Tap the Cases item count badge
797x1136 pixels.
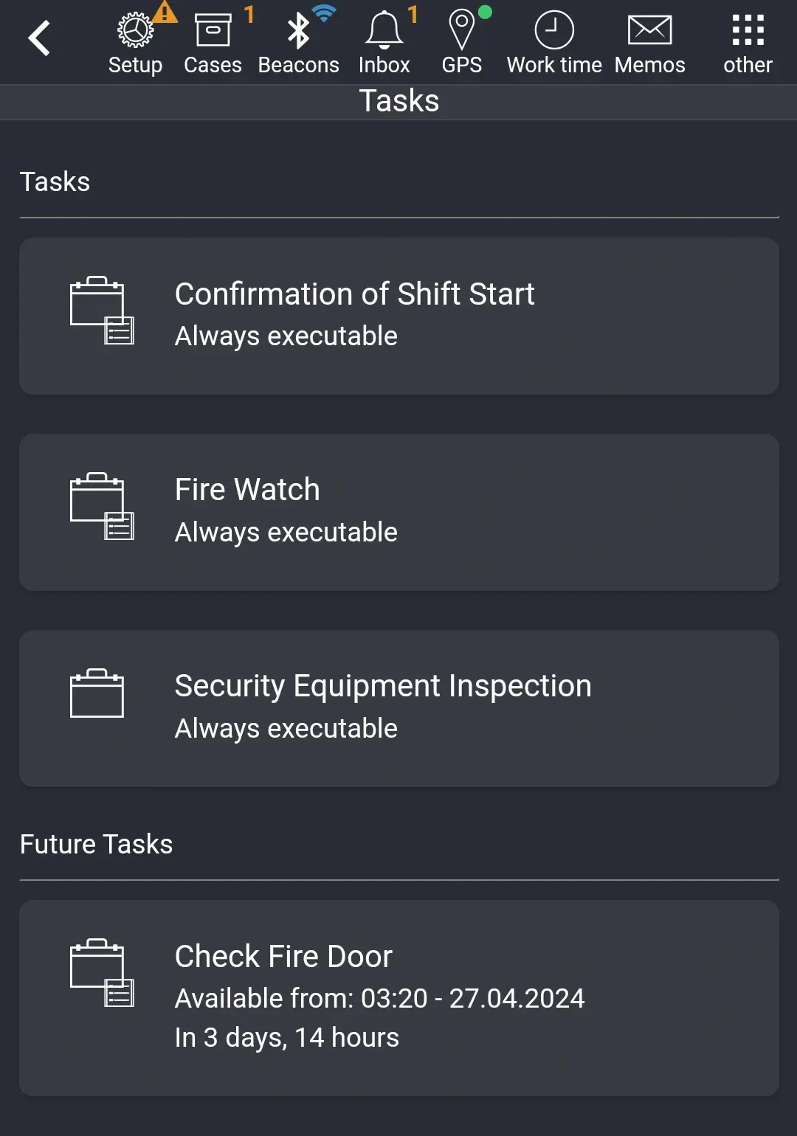coord(249,12)
